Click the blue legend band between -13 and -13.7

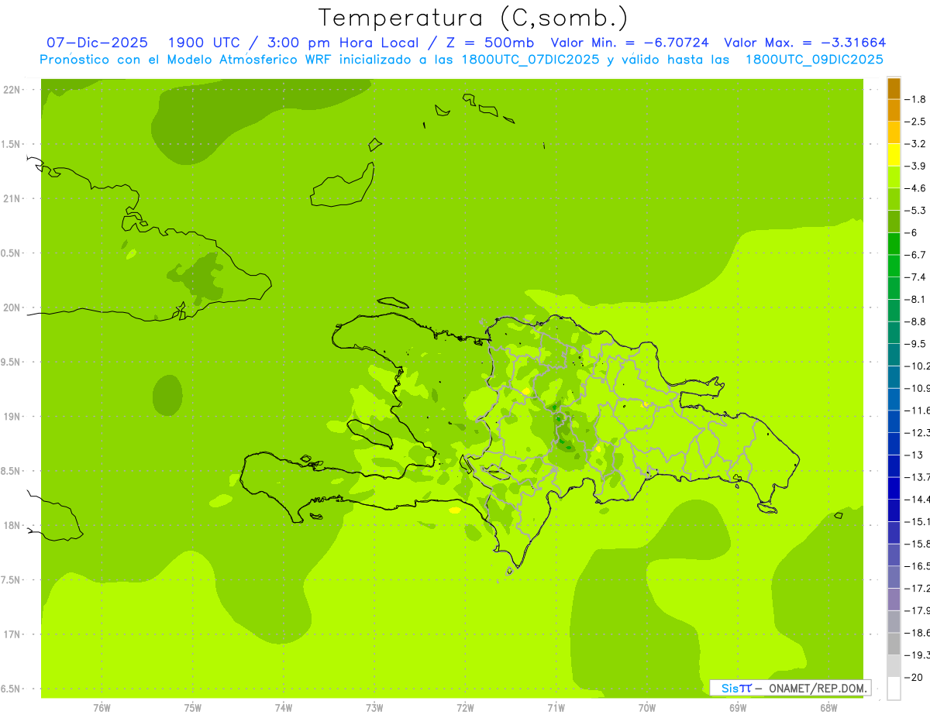point(894,465)
